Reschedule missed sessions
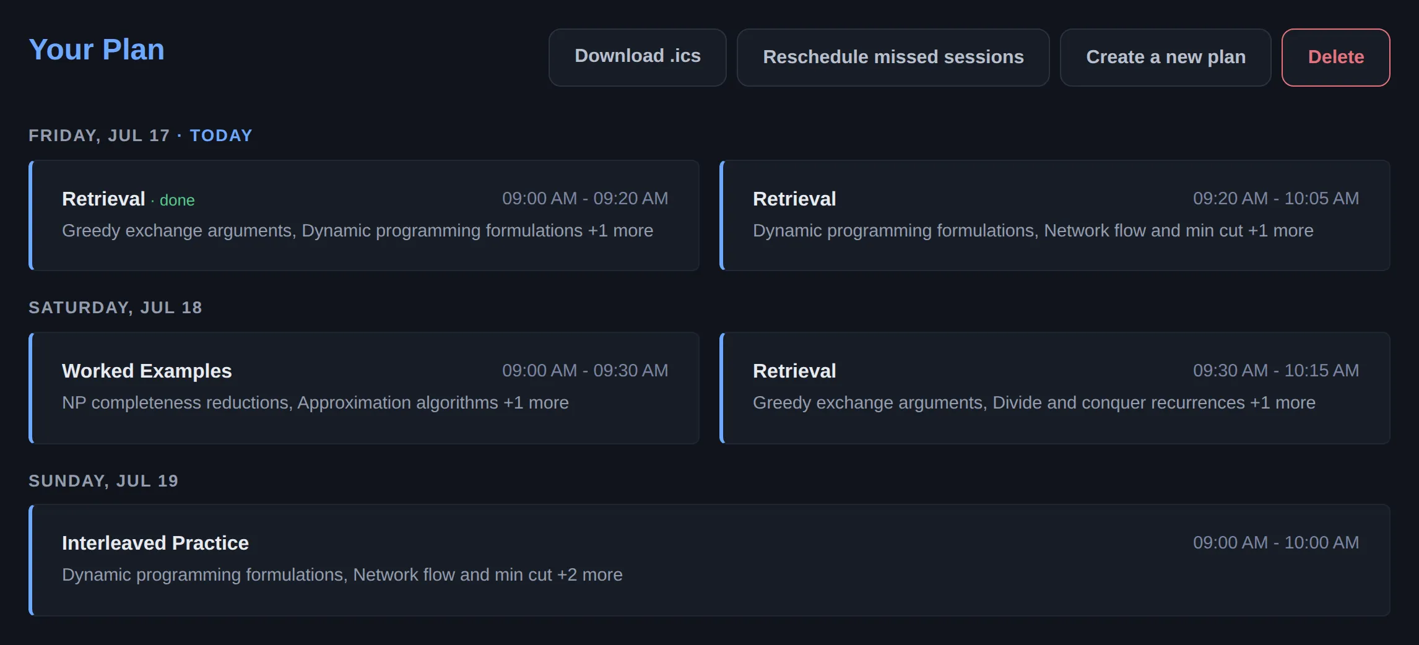Viewport: 1419px width, 645px height. [893, 57]
